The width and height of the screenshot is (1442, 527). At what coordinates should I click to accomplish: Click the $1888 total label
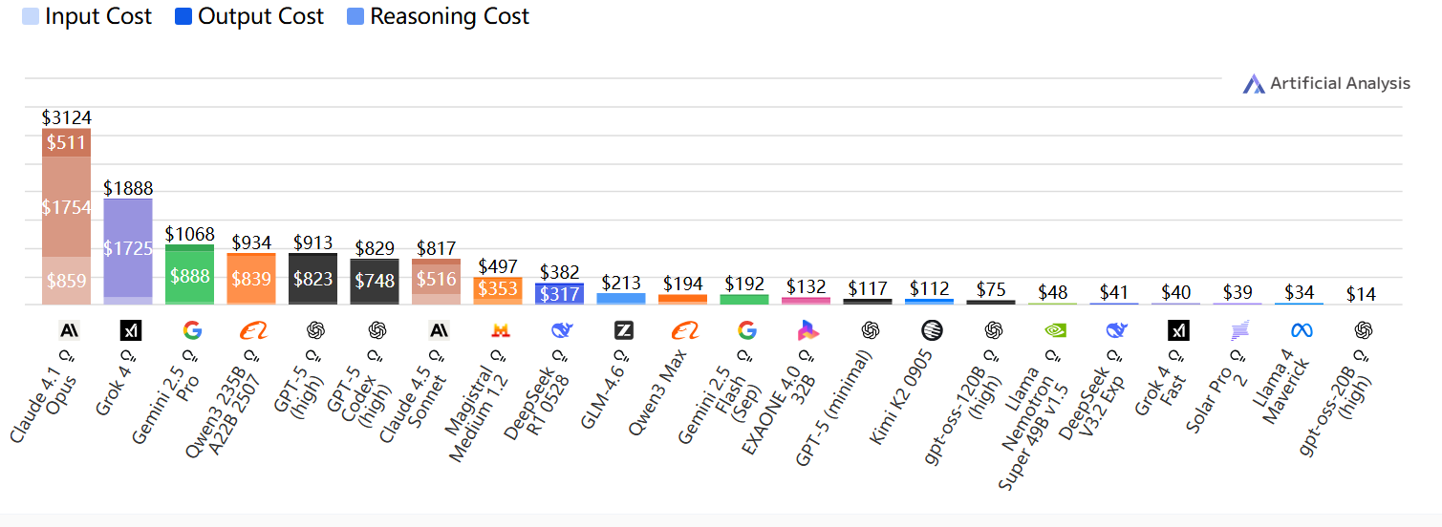click(128, 188)
